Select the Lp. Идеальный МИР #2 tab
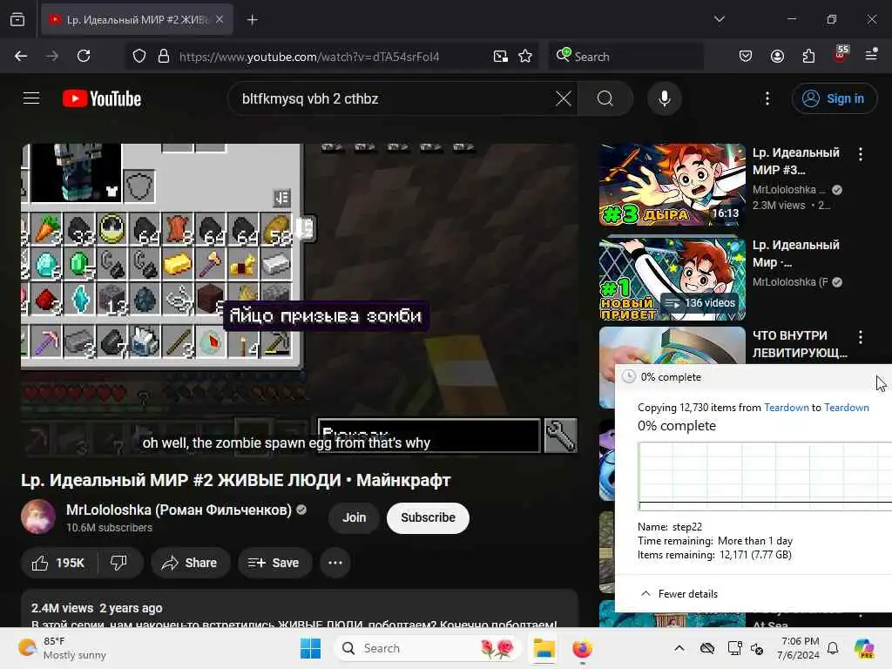This screenshot has width=892, height=669. pos(137,19)
